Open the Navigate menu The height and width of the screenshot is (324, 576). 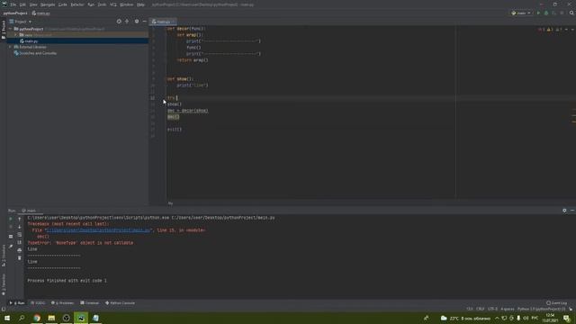pos(48,4)
